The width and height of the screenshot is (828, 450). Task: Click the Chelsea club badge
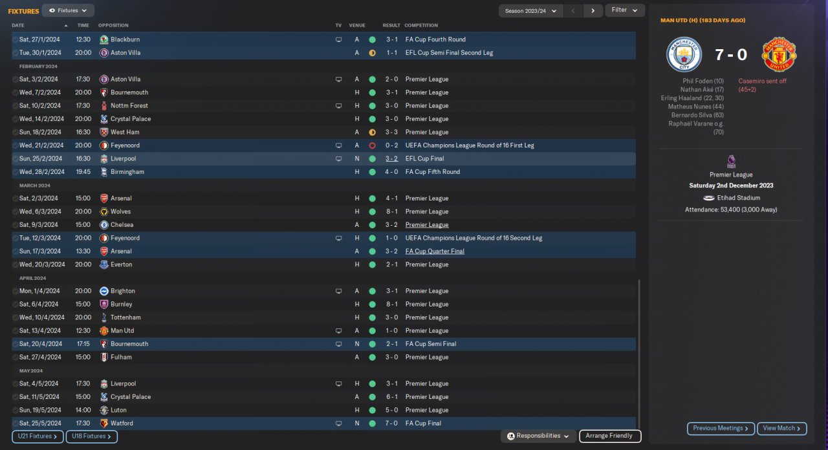[x=103, y=225]
